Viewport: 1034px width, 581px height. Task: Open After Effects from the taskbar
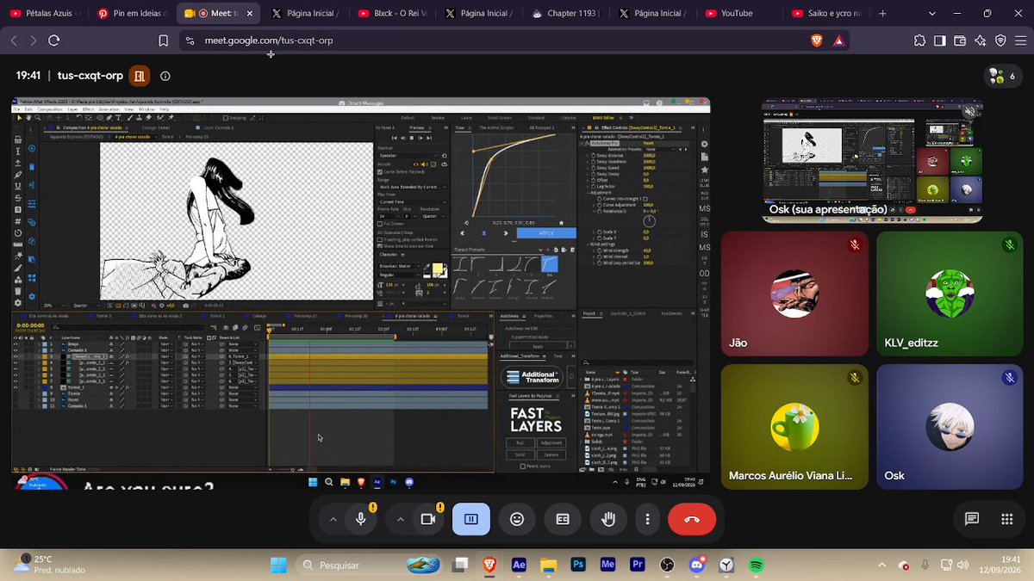tap(519, 565)
